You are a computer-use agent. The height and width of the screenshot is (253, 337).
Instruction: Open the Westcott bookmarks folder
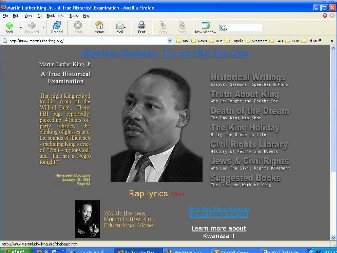(x=256, y=41)
